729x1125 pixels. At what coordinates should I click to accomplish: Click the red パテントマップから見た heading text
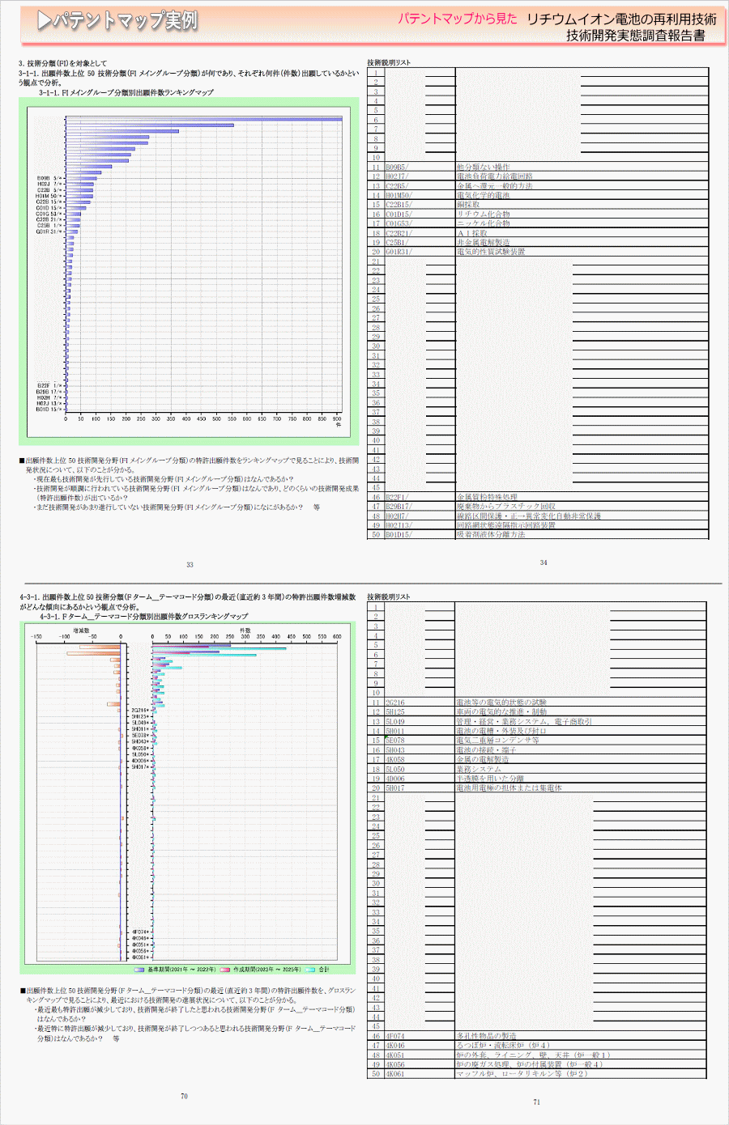457,19
